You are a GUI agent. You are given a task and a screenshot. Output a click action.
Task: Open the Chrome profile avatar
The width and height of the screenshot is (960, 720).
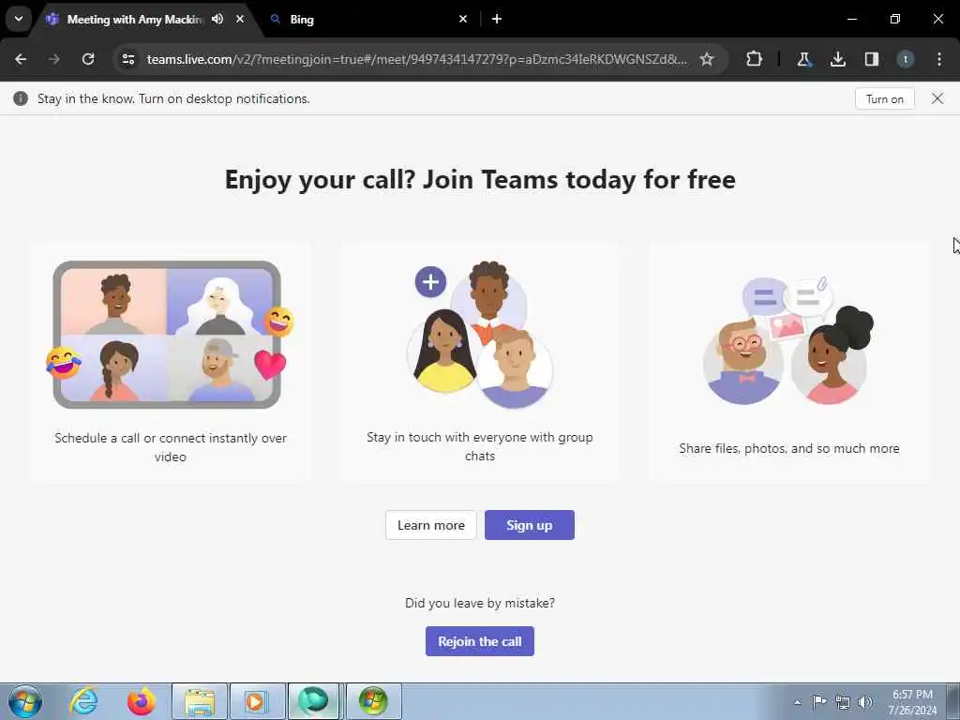905,59
